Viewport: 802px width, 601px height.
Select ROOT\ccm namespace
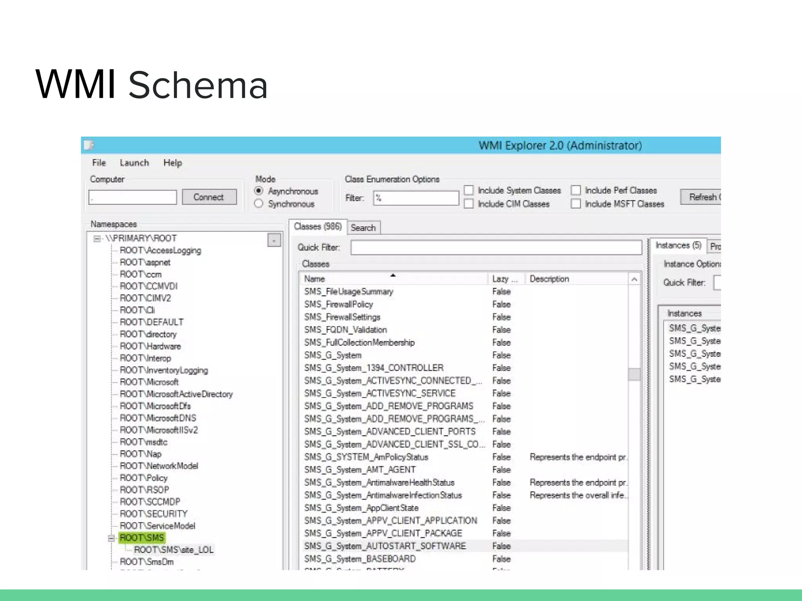click(x=141, y=274)
